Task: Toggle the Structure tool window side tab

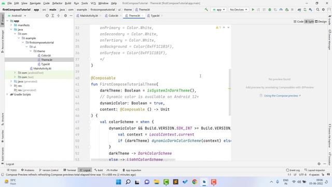Action: click(x=2, y=119)
